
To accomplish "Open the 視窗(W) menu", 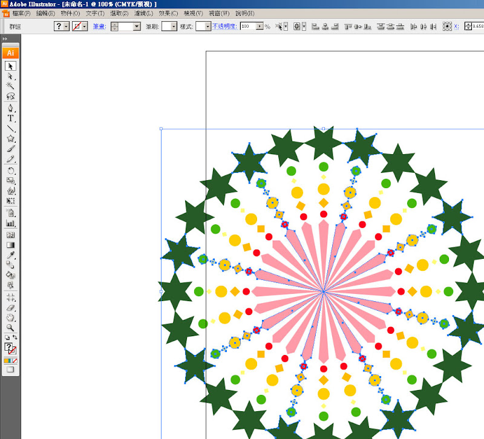I will tap(219, 13).
